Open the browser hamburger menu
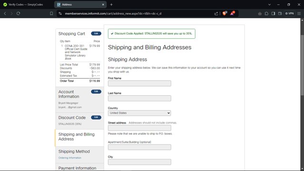This screenshot has height=171, width=304. click(x=299, y=14)
